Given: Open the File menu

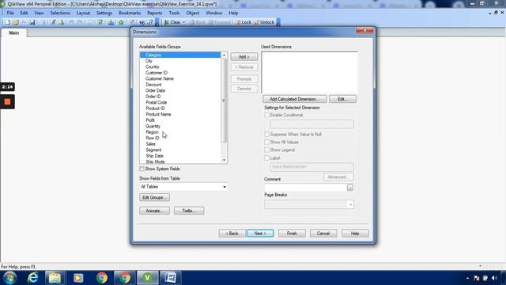Looking at the screenshot, I should click(10, 13).
